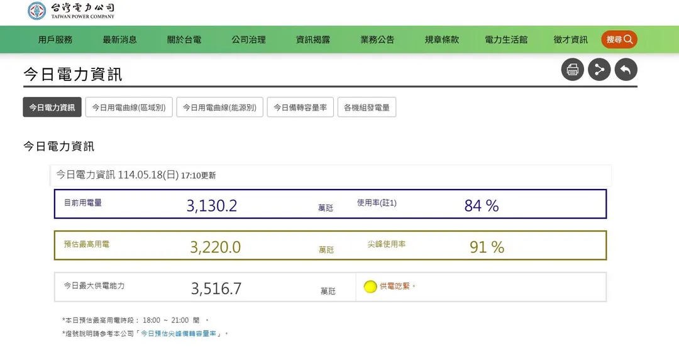Screen dimensions: 679x354
Task: Open the 公司治理 menu
Action: pos(248,40)
